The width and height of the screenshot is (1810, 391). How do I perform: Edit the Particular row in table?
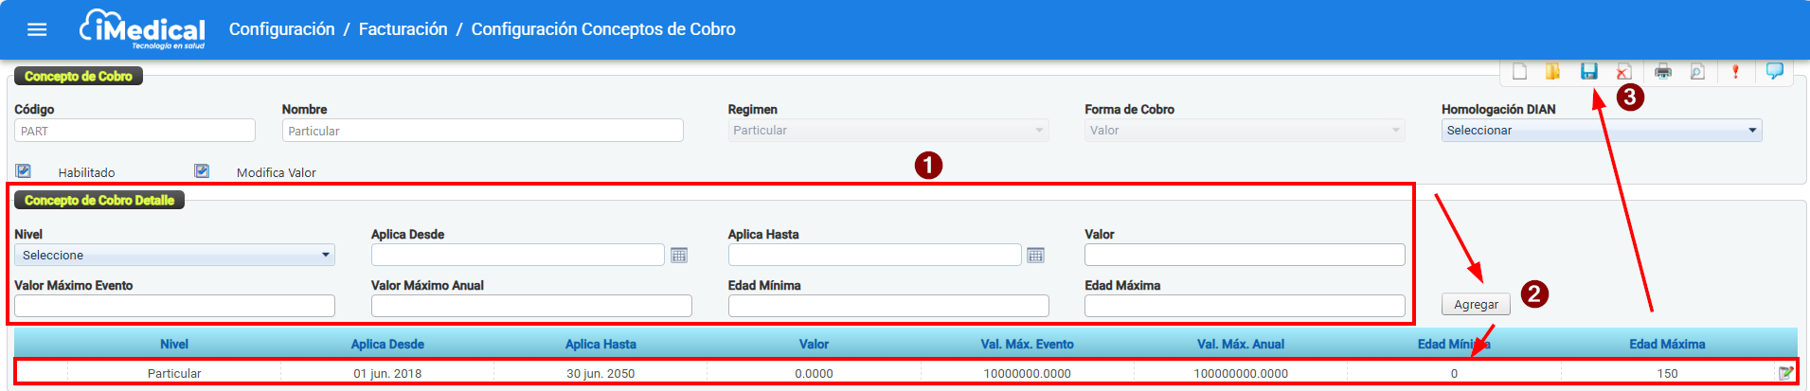coord(1784,373)
